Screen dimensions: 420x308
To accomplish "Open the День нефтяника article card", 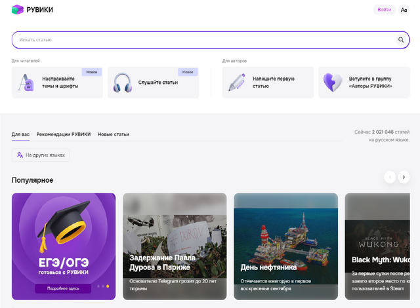I will point(285,246).
